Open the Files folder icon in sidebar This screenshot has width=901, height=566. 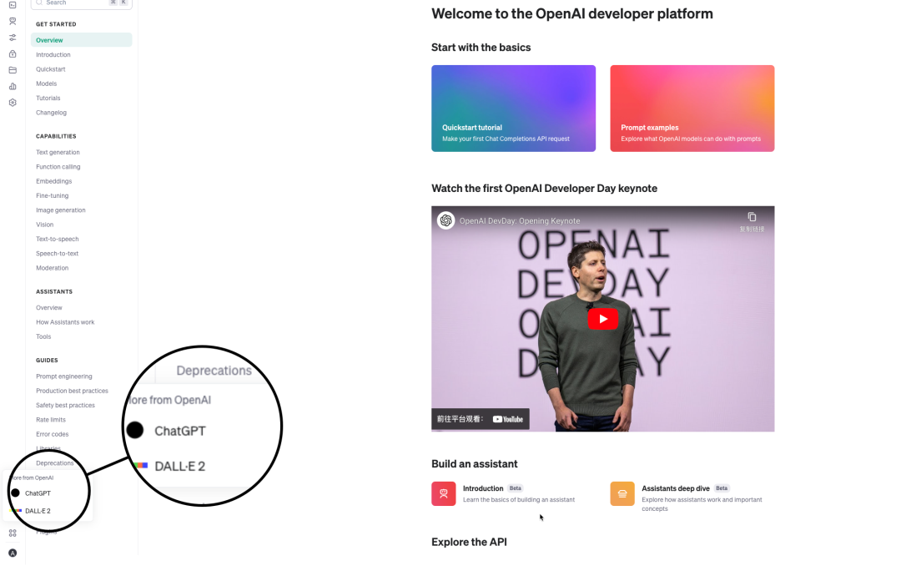tap(13, 70)
